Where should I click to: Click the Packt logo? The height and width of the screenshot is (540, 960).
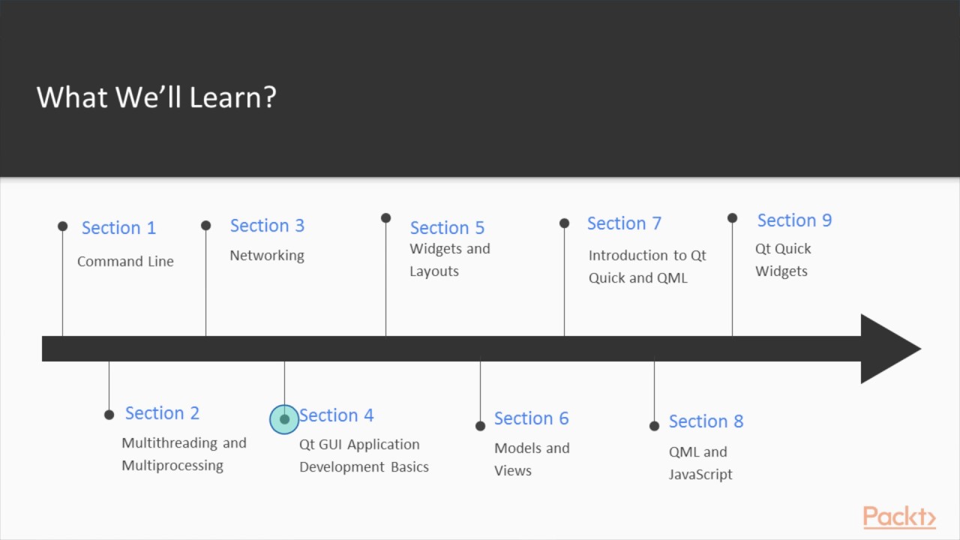click(898, 517)
